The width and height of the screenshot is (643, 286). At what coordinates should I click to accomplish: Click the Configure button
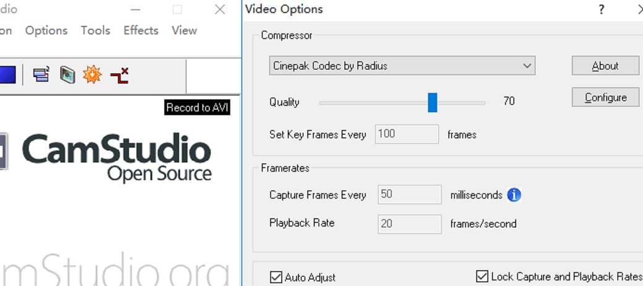605,97
